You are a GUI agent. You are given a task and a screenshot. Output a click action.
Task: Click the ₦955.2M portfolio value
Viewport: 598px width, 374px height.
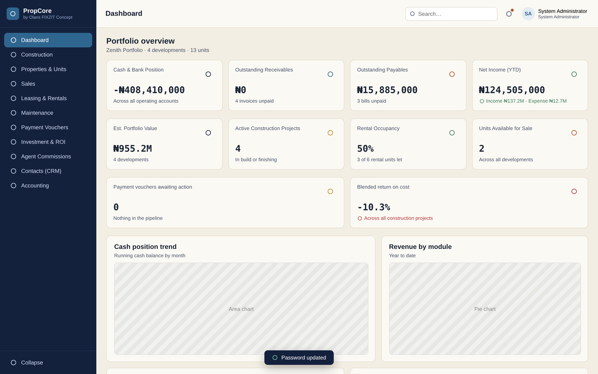click(133, 149)
